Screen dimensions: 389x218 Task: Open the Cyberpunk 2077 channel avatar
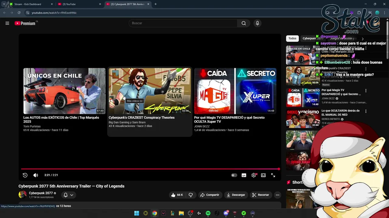point(22,195)
